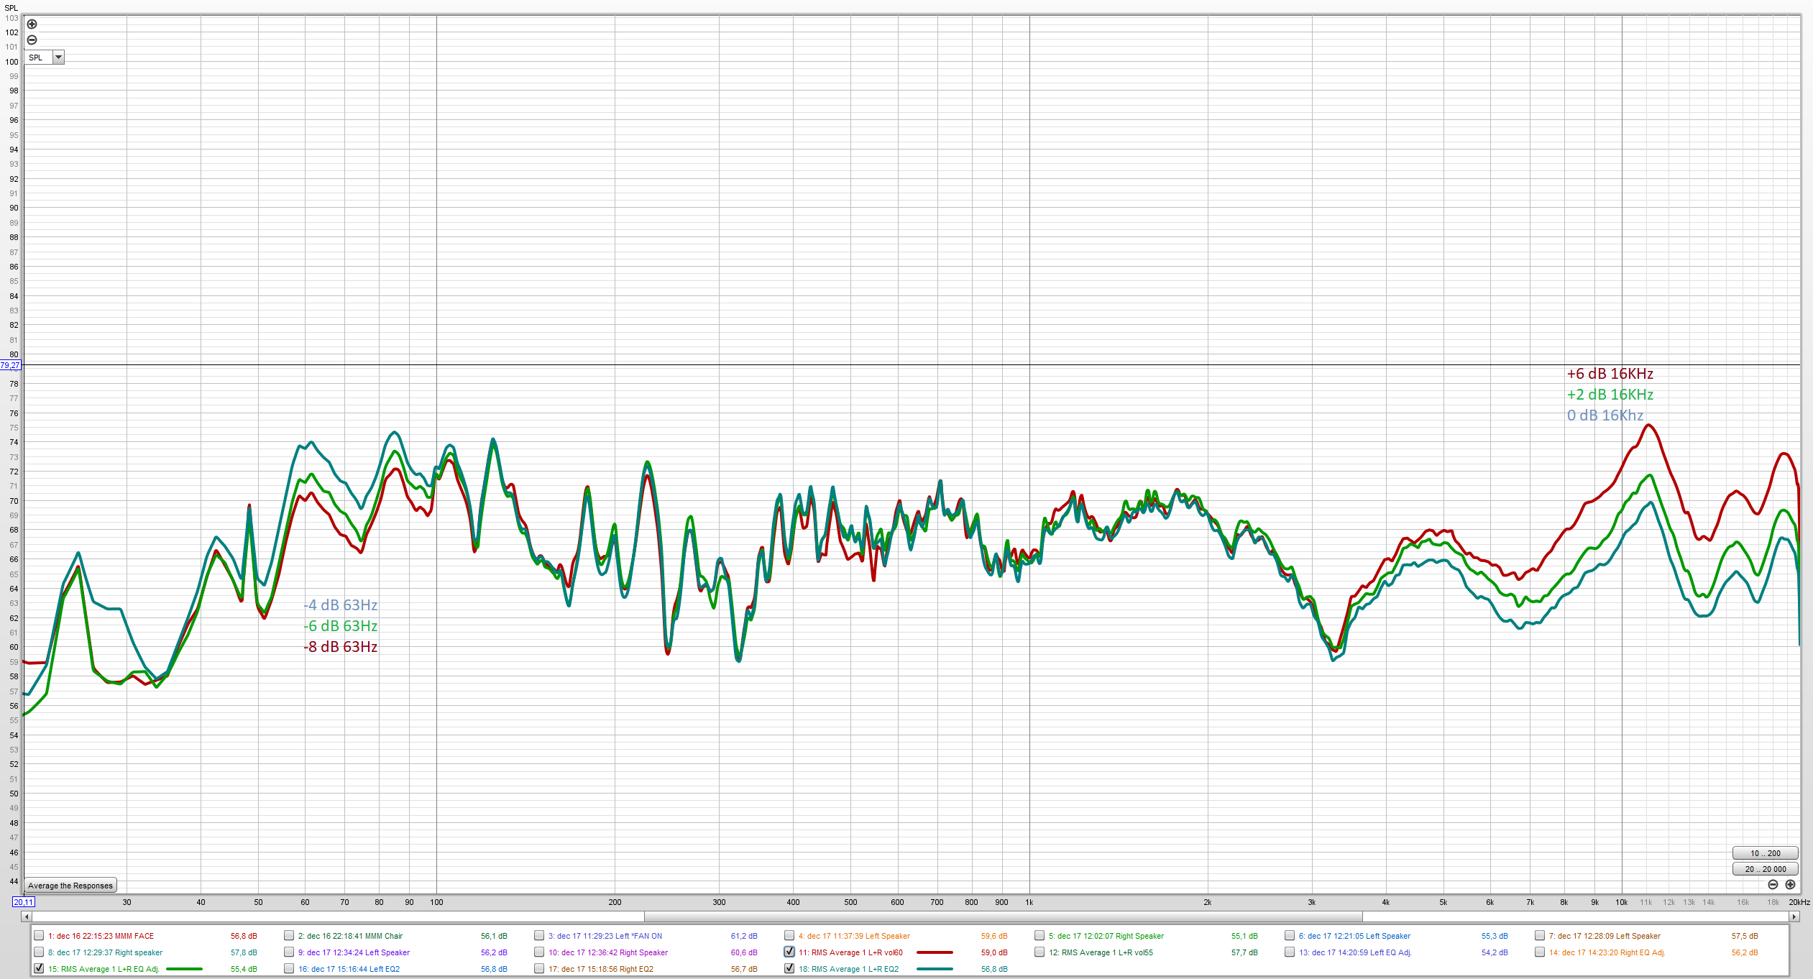Click the '59,0 dB' value for trace 11
Image resolution: width=1813 pixels, height=979 pixels.
[994, 952]
